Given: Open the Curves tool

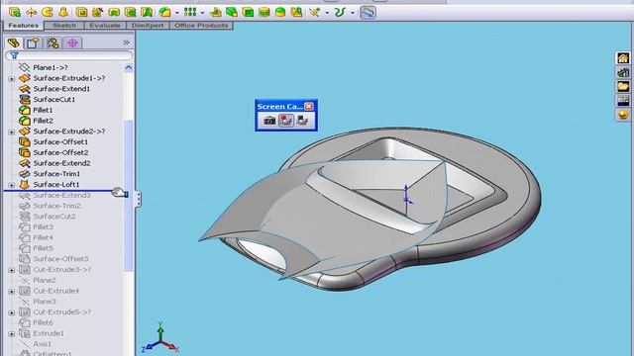Looking at the screenshot, I should coord(340,12).
